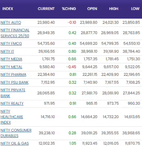
Task: Open the NIFTY METAL index page
Action: coord(11,67)
